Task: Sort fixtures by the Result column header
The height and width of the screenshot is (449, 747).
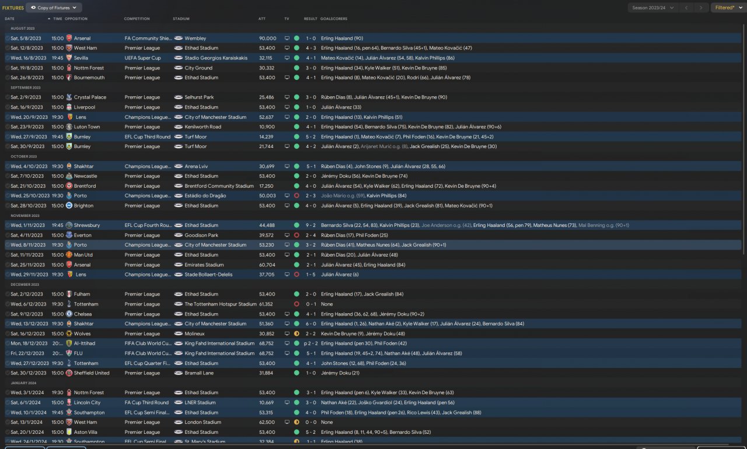Action: [310, 19]
